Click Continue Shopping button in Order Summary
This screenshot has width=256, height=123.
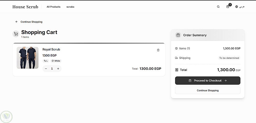tap(208, 91)
